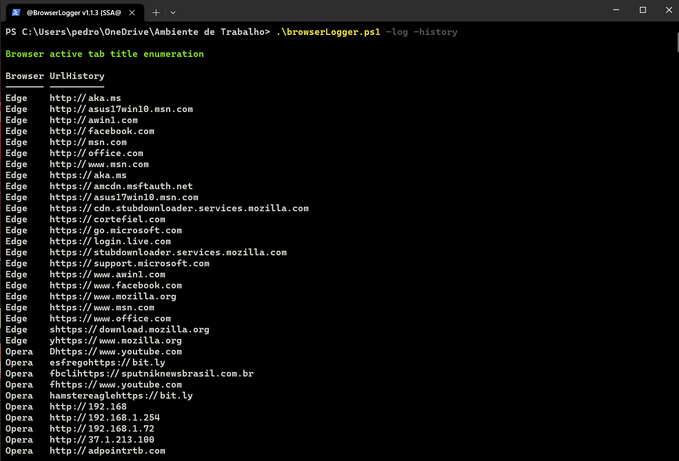Click the Dhttps://www.youtube.com entry
The height and width of the screenshot is (461, 679).
click(116, 351)
